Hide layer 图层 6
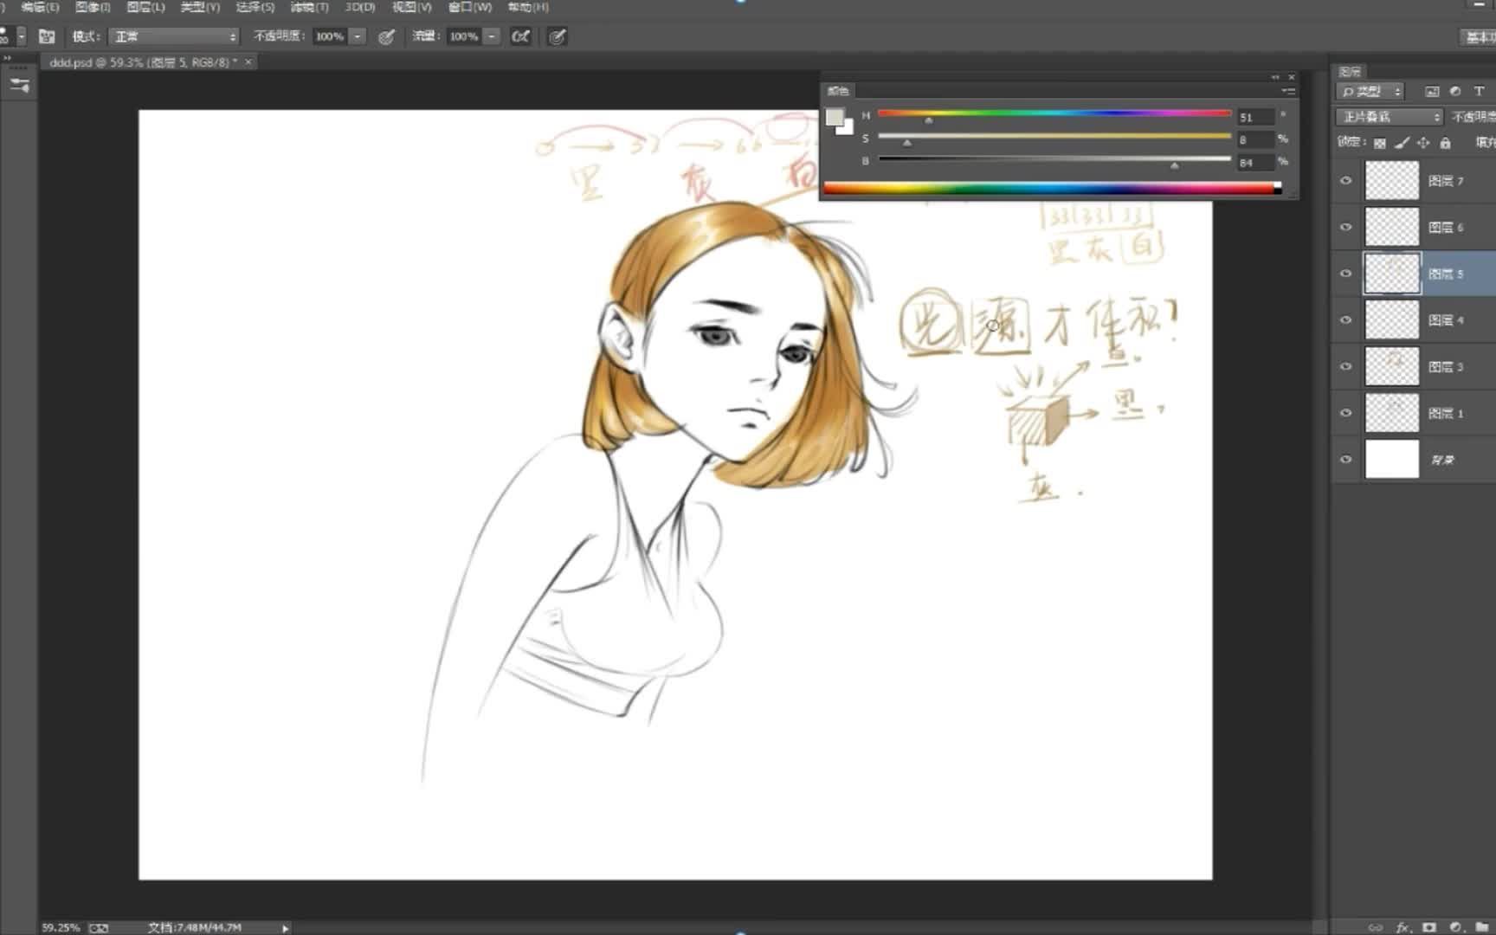The height and width of the screenshot is (935, 1496). [x=1346, y=228]
